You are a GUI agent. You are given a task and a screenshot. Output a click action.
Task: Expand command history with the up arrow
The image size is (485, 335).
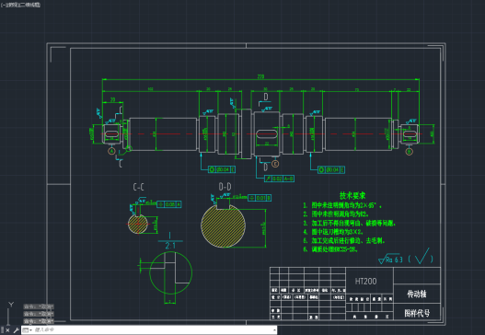274,330
